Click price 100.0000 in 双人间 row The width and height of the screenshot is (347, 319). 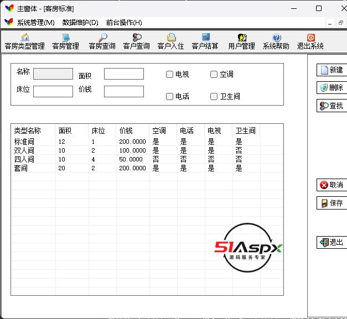click(x=133, y=150)
